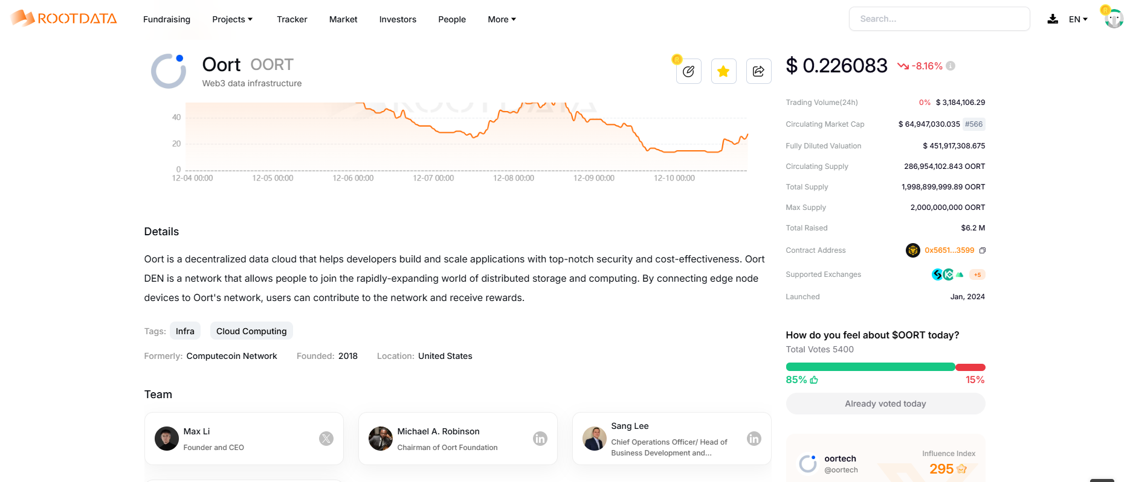Click Michael A. Robinson's profile photo
This screenshot has width=1133, height=482.
[x=381, y=439]
